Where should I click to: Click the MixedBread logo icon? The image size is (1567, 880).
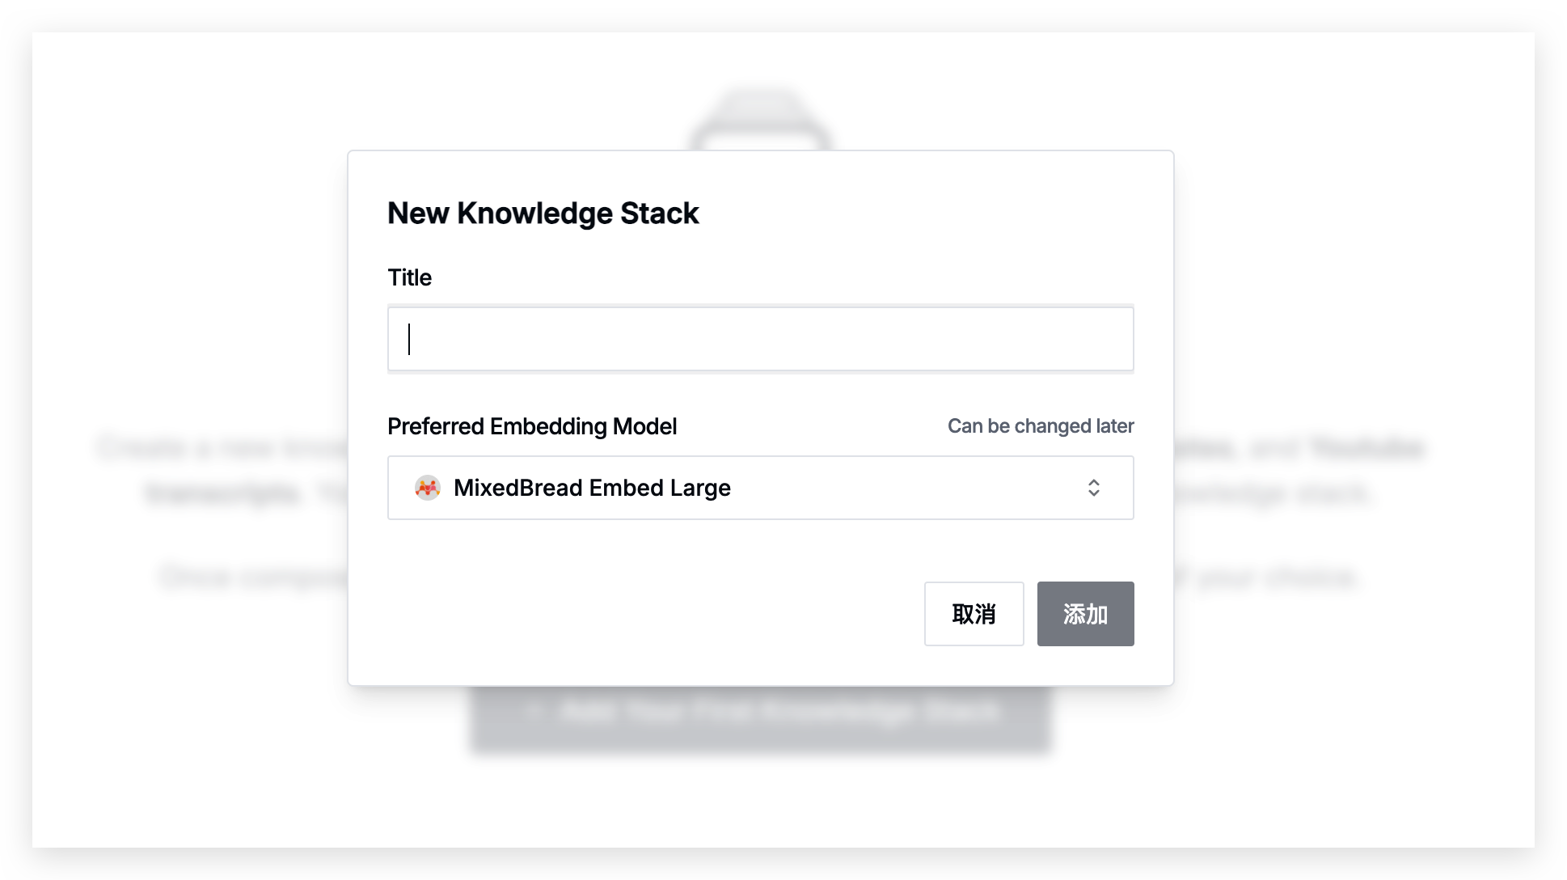point(428,488)
